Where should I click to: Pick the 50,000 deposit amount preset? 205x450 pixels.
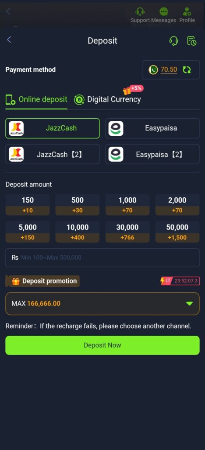tap(177, 232)
